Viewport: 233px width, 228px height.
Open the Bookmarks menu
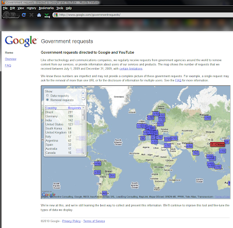pyautogui.click(x=46, y=8)
